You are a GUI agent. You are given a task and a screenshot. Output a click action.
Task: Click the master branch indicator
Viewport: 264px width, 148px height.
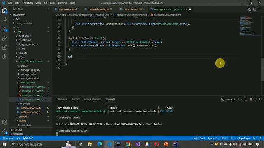tap(9, 138)
